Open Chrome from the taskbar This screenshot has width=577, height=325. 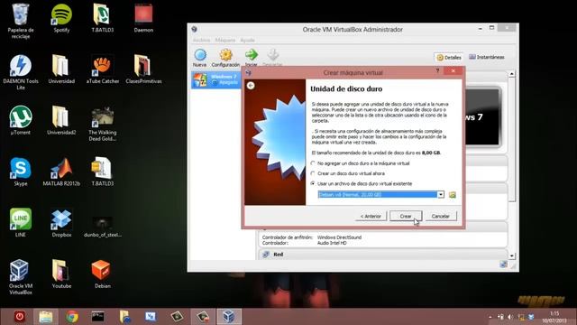pos(72,317)
